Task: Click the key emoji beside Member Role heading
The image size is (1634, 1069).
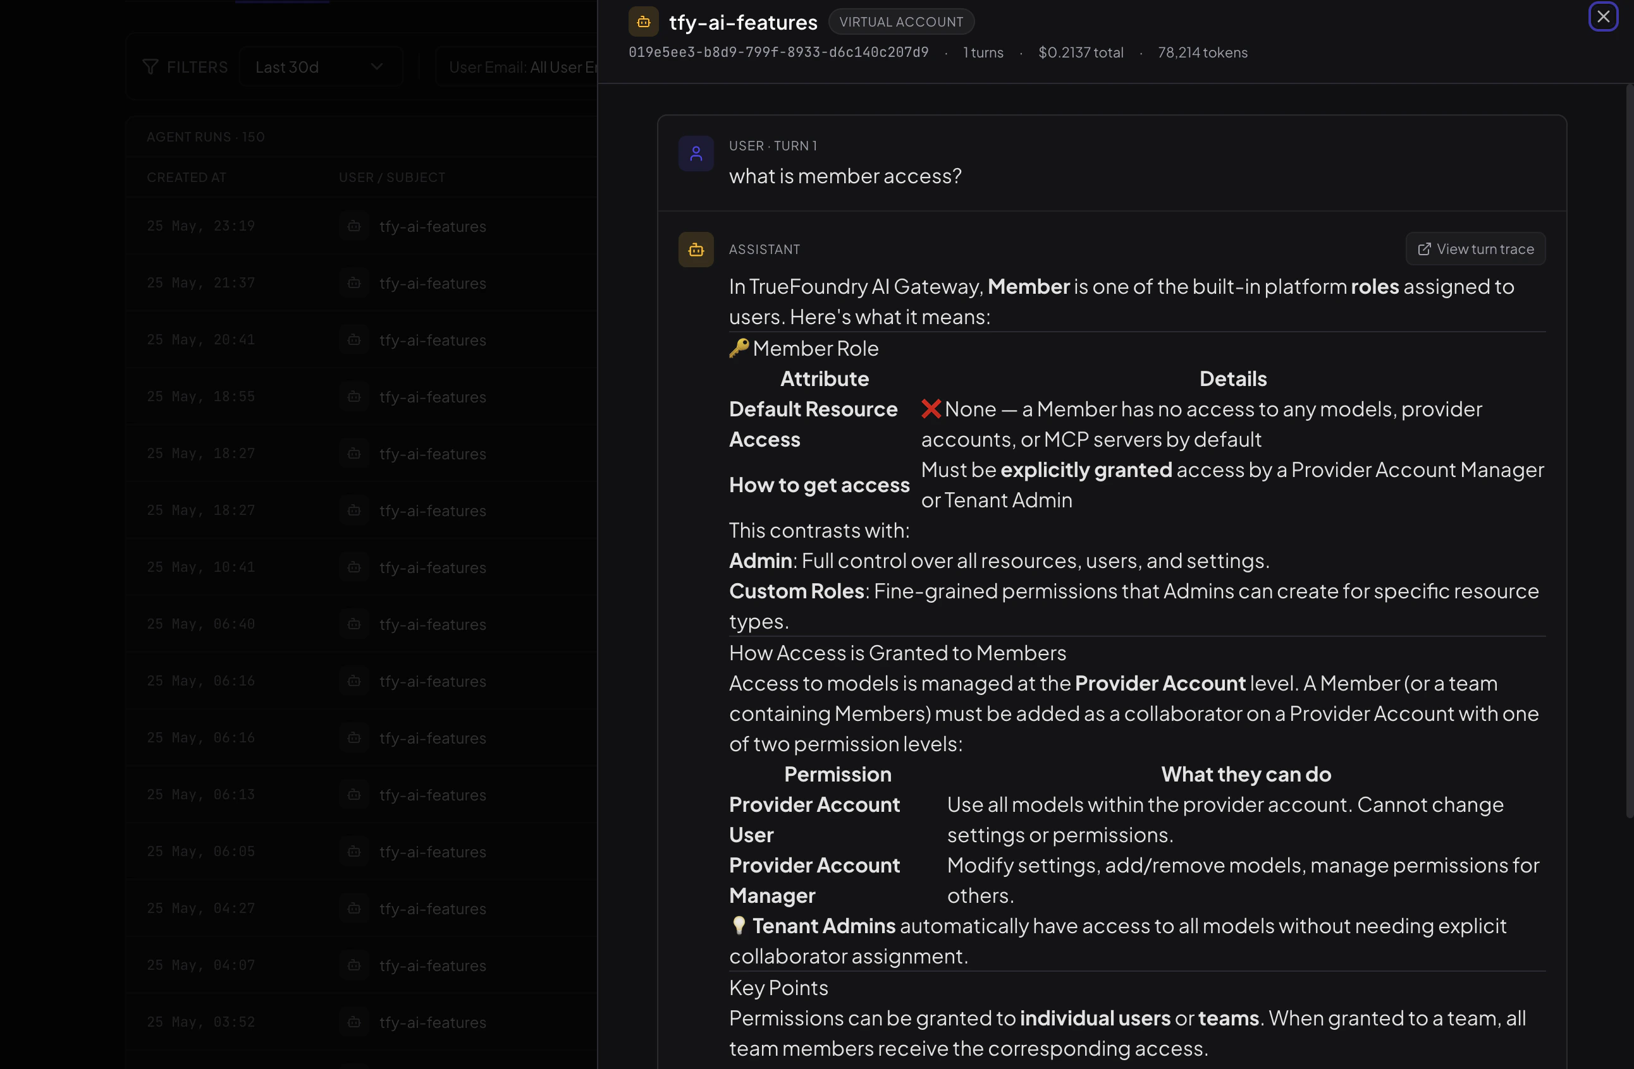Action: pyautogui.click(x=739, y=349)
